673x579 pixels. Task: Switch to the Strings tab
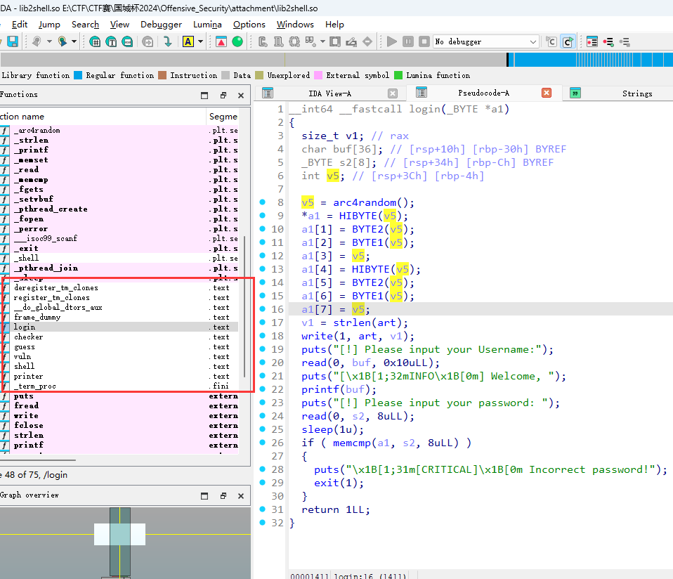(x=636, y=93)
